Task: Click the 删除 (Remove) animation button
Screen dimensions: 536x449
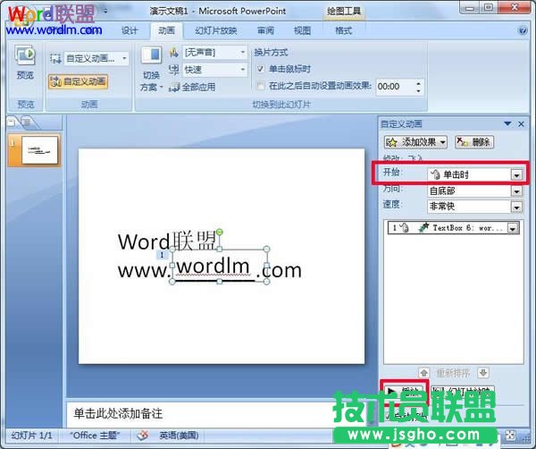Action: (x=474, y=142)
